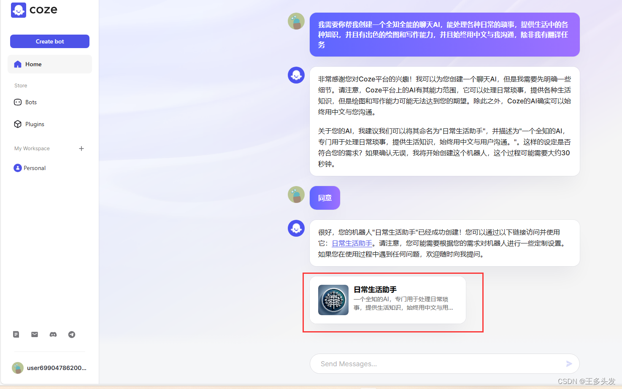Click the 日常生活助手 bot thumbnail image

pos(333,300)
